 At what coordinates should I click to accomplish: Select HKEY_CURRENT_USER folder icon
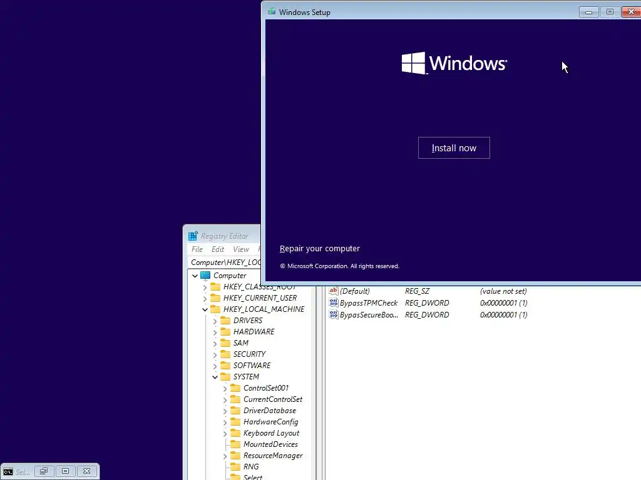click(x=215, y=298)
